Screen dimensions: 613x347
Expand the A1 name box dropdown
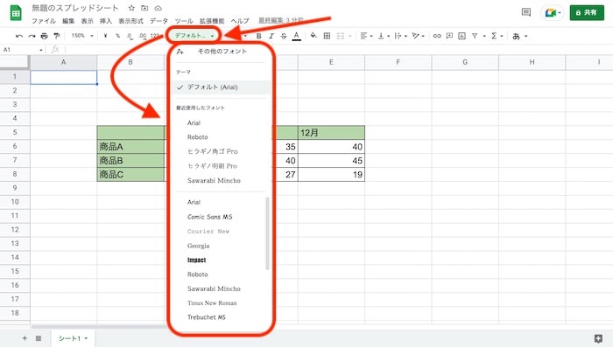tap(40, 50)
